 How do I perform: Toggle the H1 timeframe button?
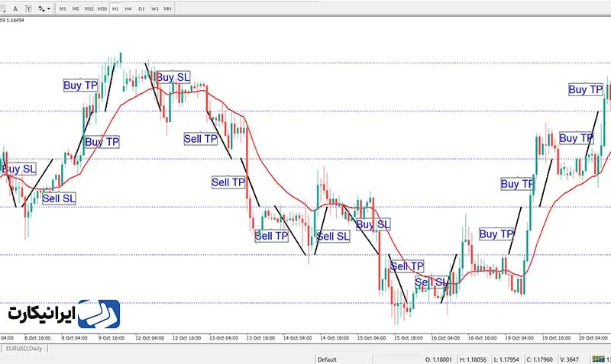point(115,9)
